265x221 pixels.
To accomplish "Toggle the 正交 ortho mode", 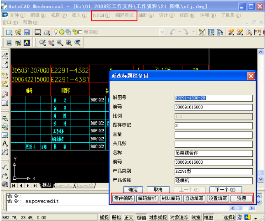I will [129, 217].
